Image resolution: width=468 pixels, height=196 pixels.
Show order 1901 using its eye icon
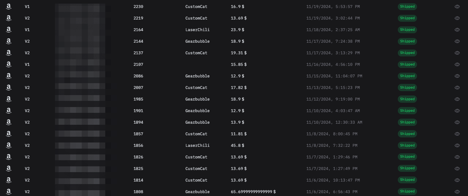(457, 111)
